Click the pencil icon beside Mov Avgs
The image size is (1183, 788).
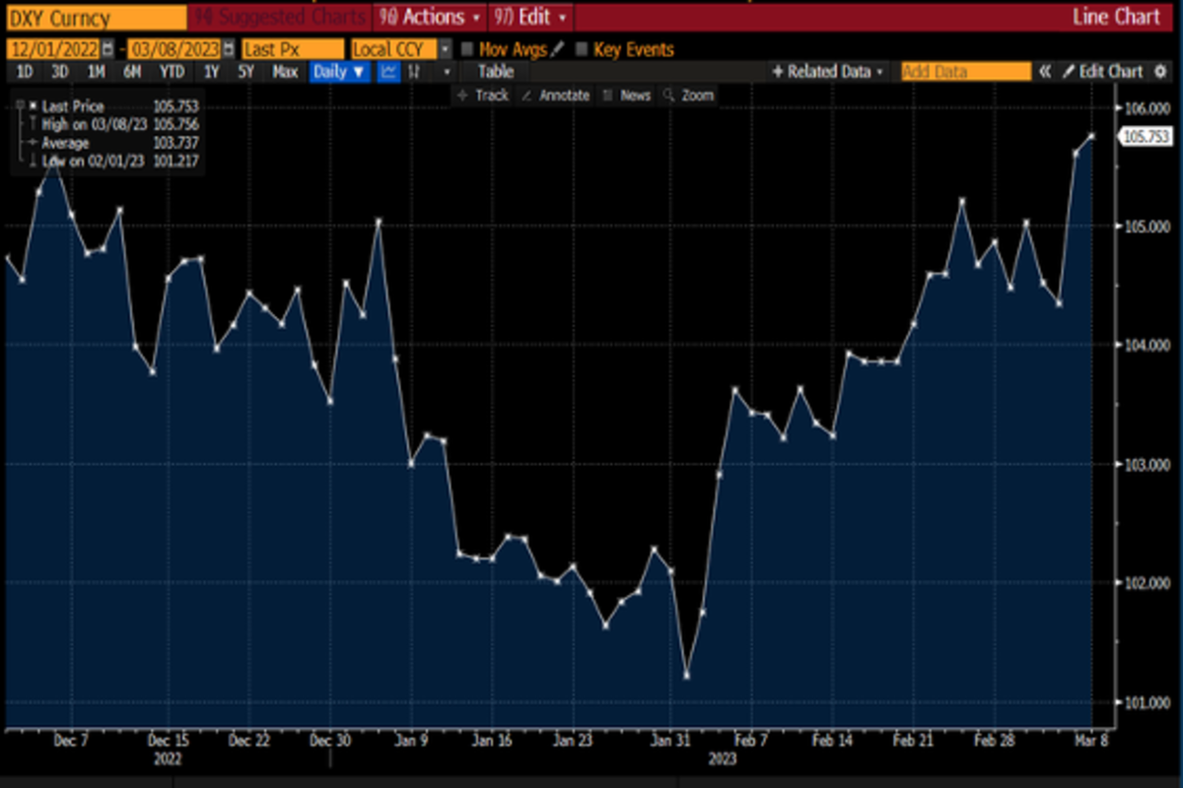click(x=558, y=49)
